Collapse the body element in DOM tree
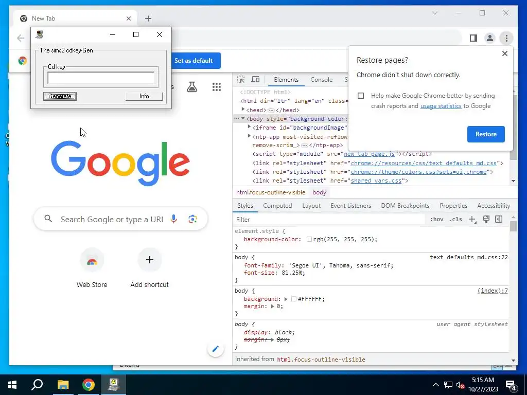 [243, 119]
